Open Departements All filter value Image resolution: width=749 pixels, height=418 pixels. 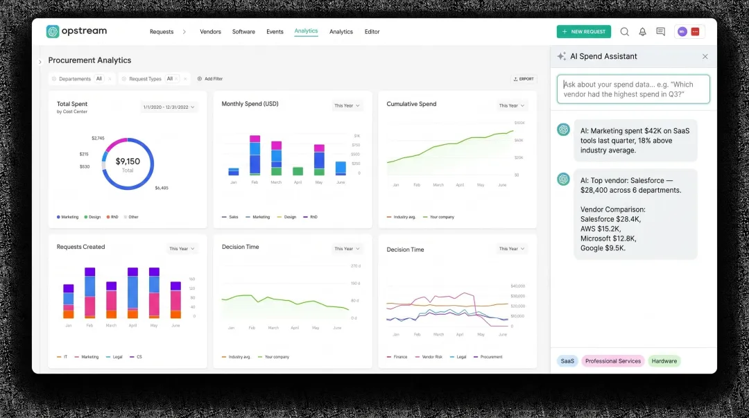(x=99, y=79)
